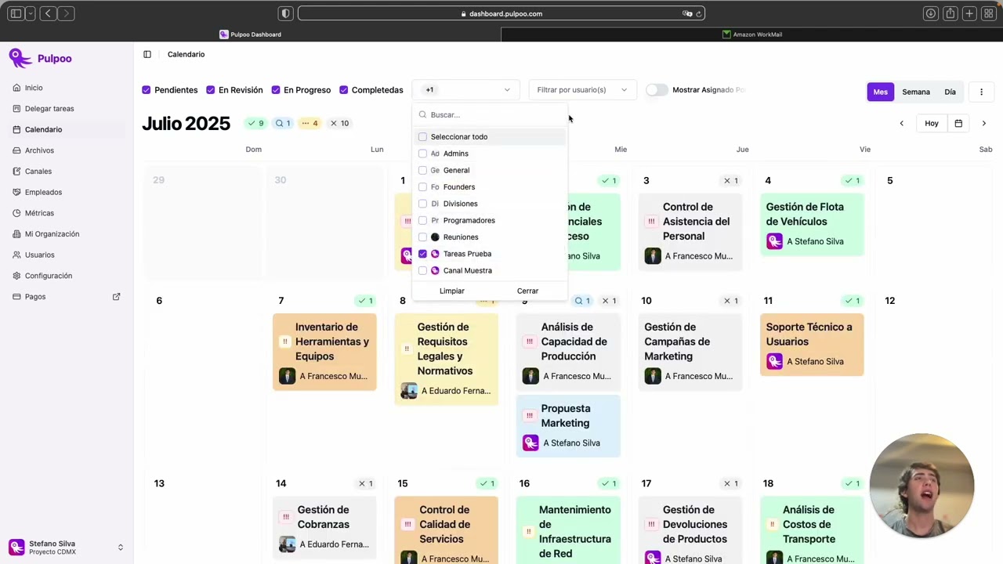Collapse sidebar with panel toggle icon
The image size is (1003, 564).
[147, 54]
